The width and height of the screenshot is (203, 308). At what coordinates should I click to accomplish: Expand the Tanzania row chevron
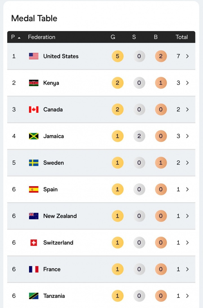coord(187,296)
